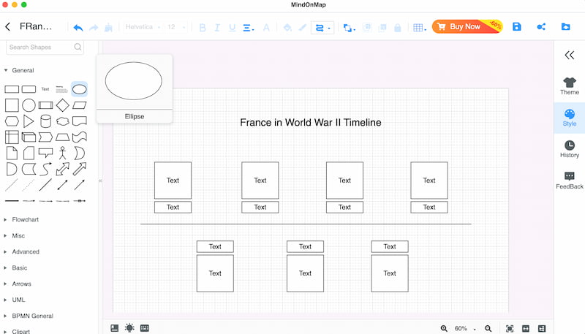
Task: Click the keyboard shortcuts icon
Action: (144, 328)
